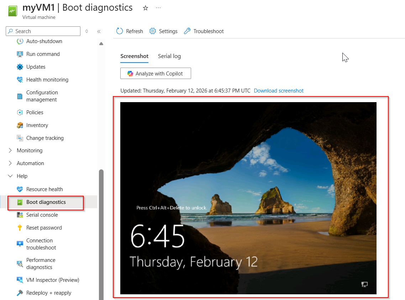Click the Troubleshoot wrench icon
The height and width of the screenshot is (300, 405).
coord(187,31)
